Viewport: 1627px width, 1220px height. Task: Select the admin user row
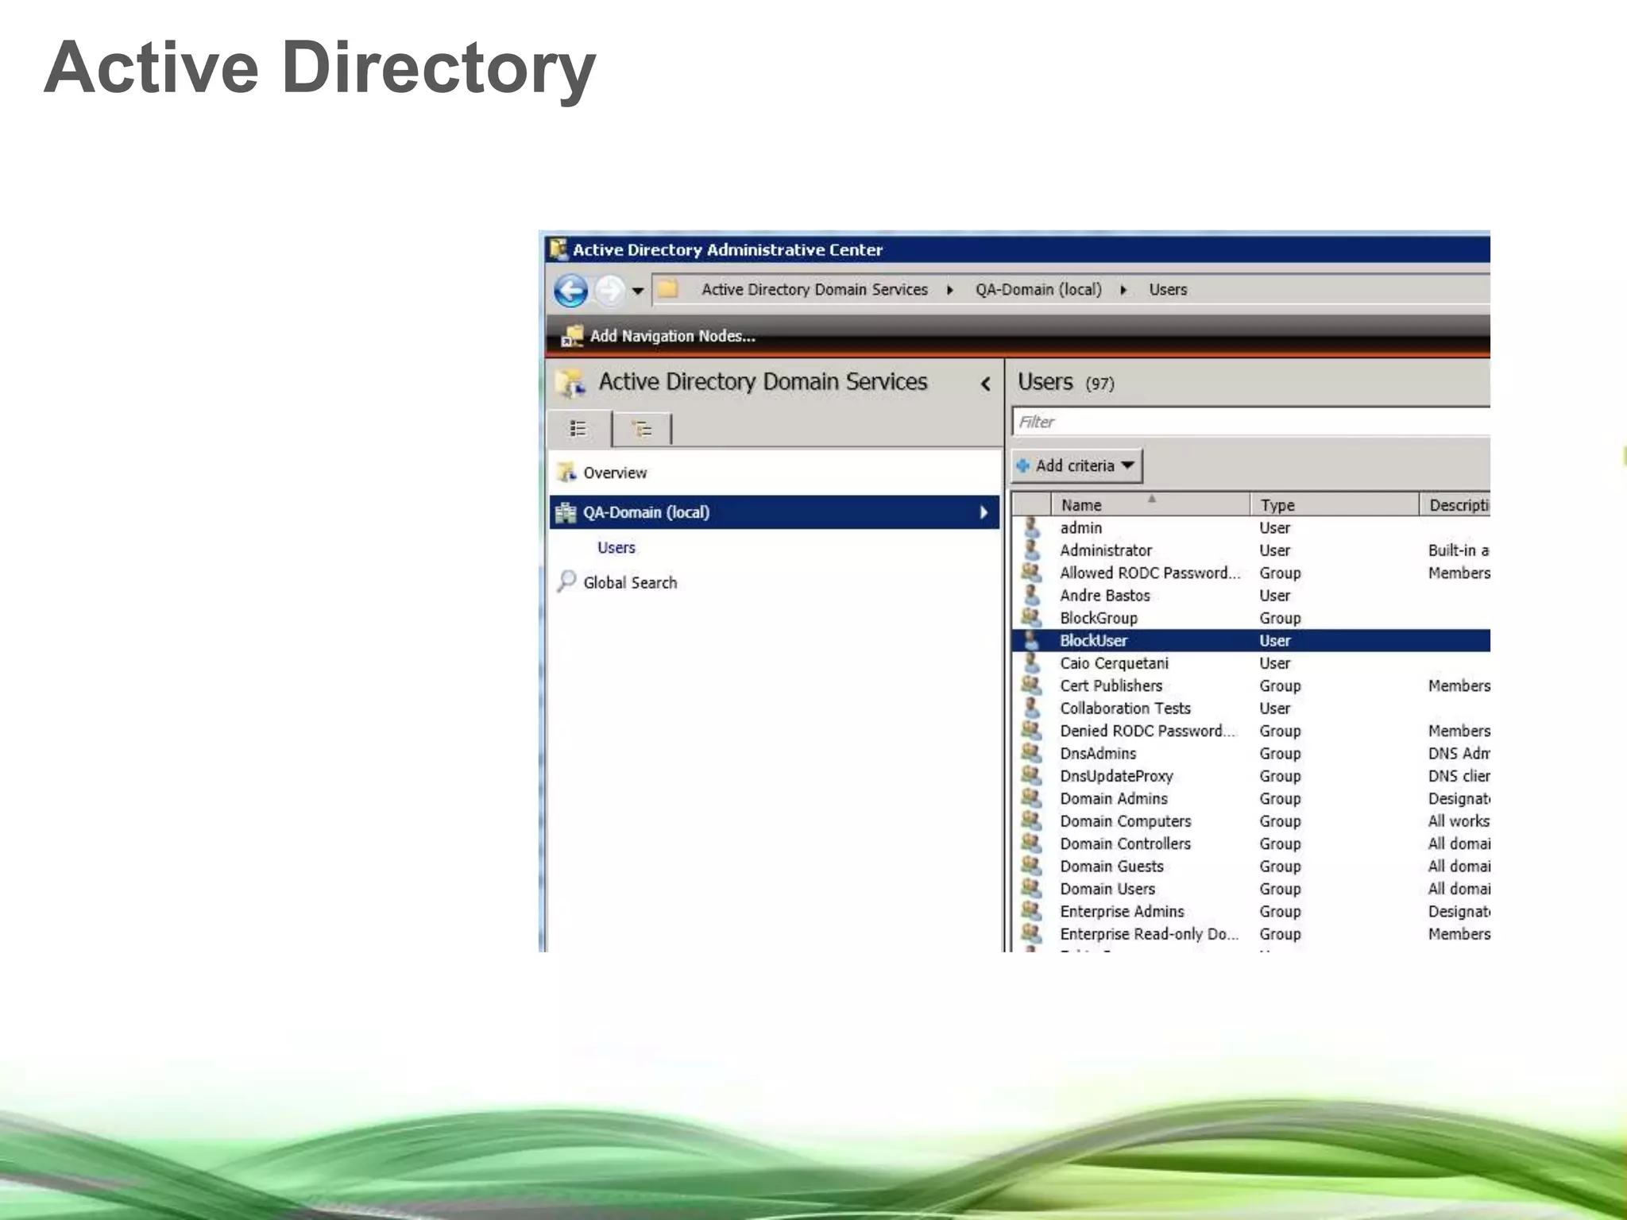coord(1251,527)
